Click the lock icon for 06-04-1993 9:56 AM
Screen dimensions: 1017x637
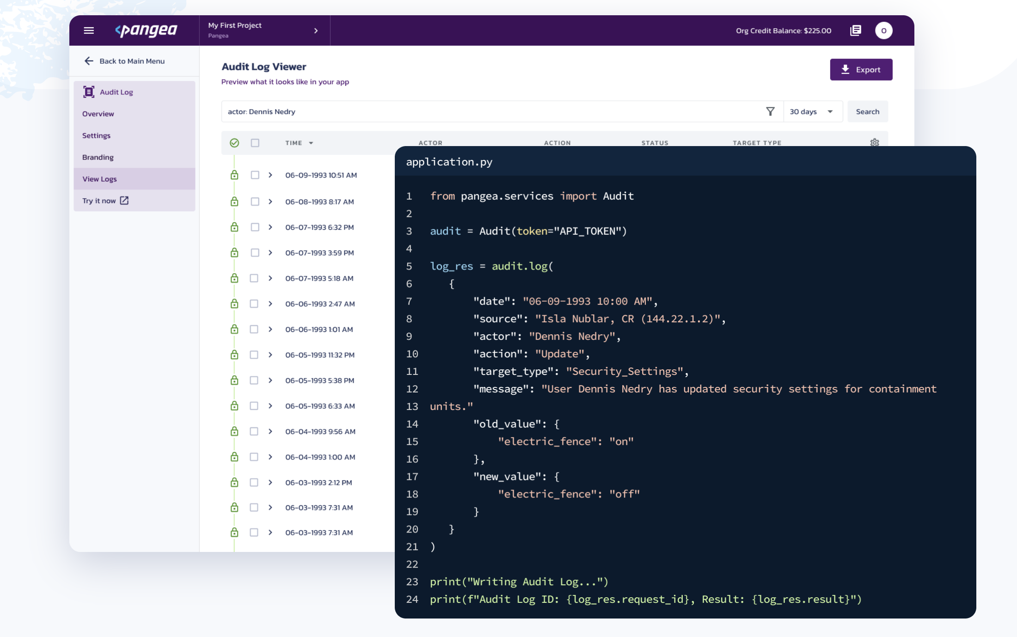(234, 431)
